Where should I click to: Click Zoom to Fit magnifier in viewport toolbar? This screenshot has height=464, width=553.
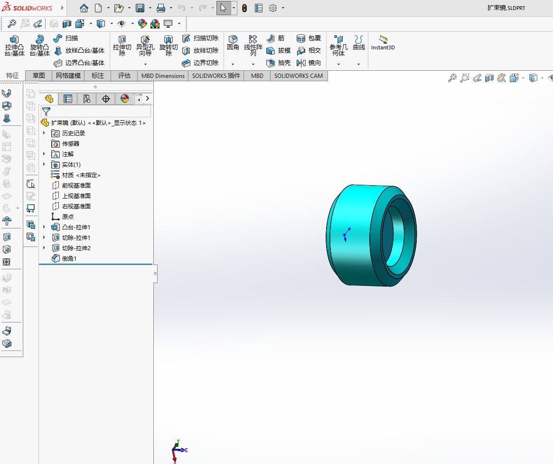452,78
